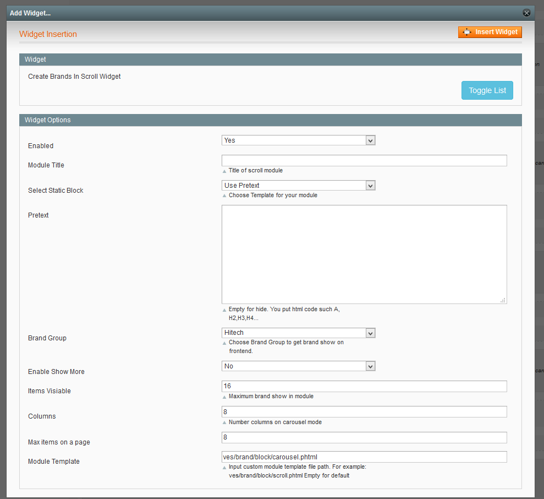
Task: Click the Widget Options section header
Action: (x=270, y=120)
